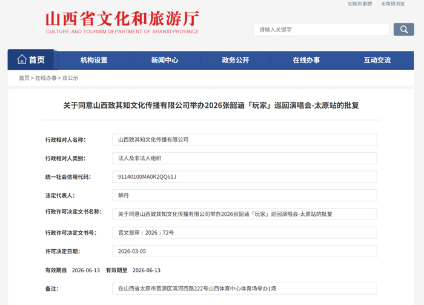Viewport: 424px width, 305px height.
Task: Click the 有效期至 date 2026-06-13
Action: [x=147, y=270]
